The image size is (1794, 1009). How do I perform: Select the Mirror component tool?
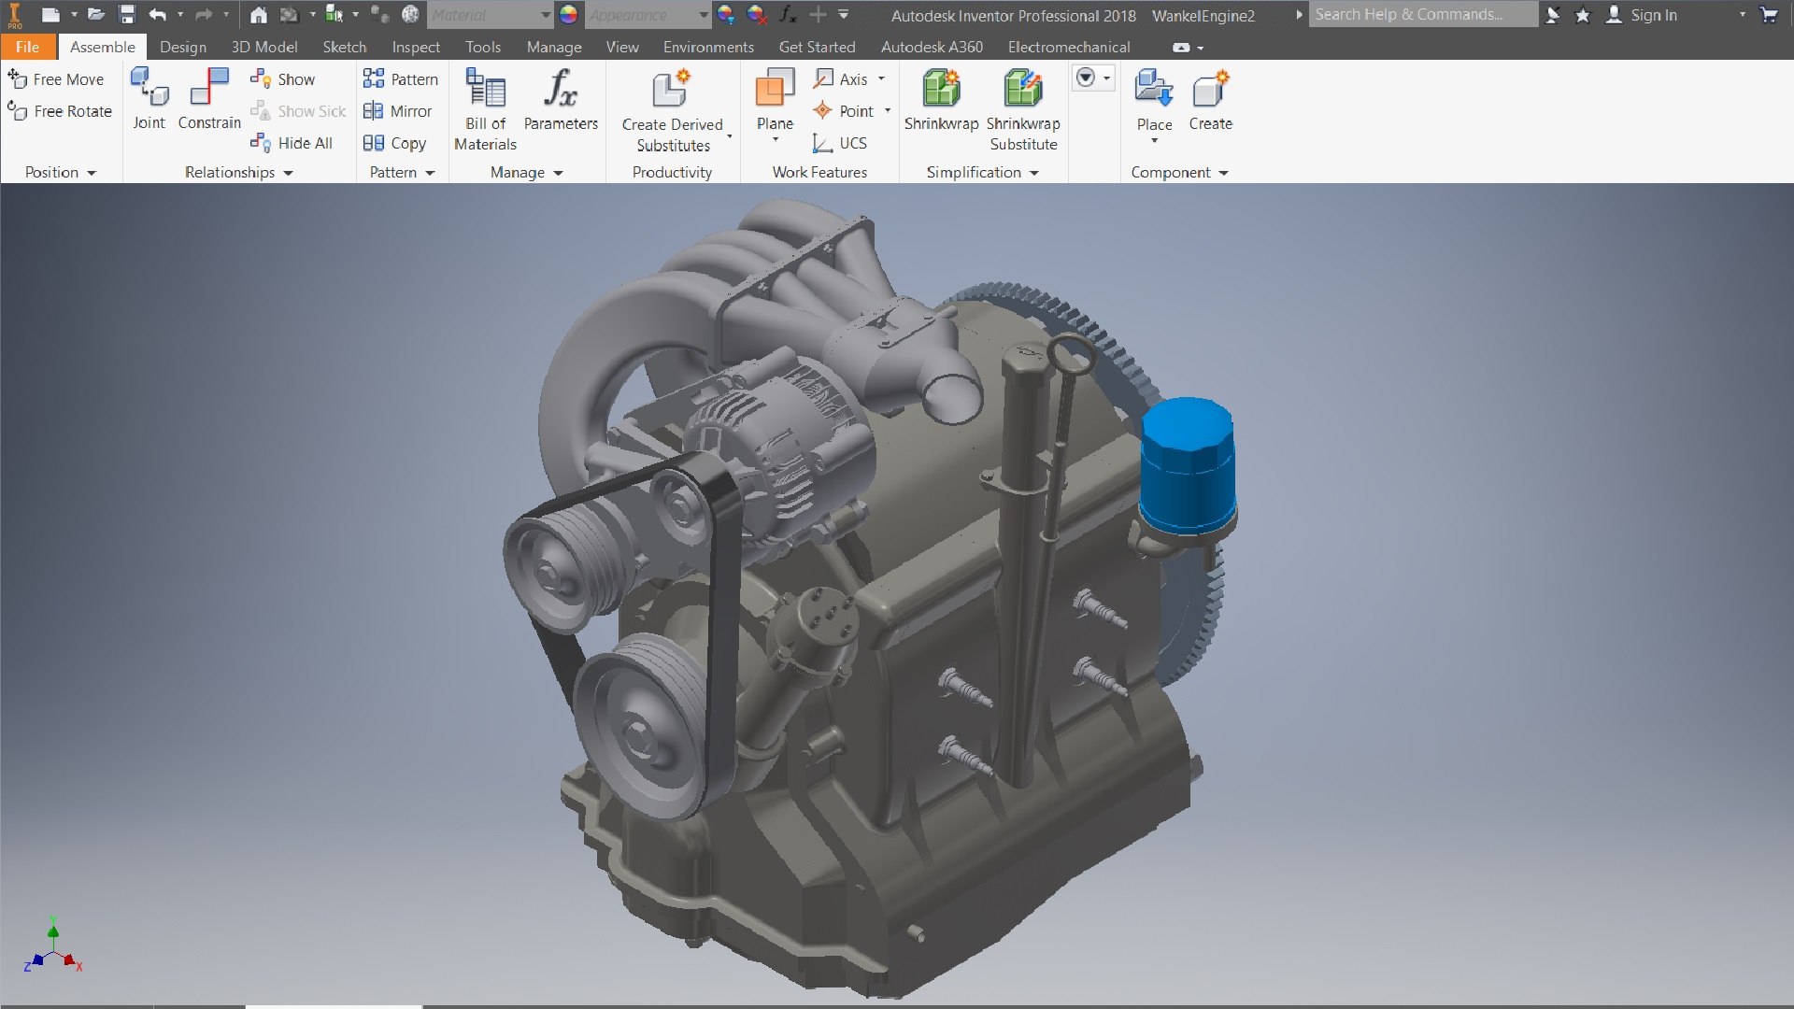click(x=398, y=111)
